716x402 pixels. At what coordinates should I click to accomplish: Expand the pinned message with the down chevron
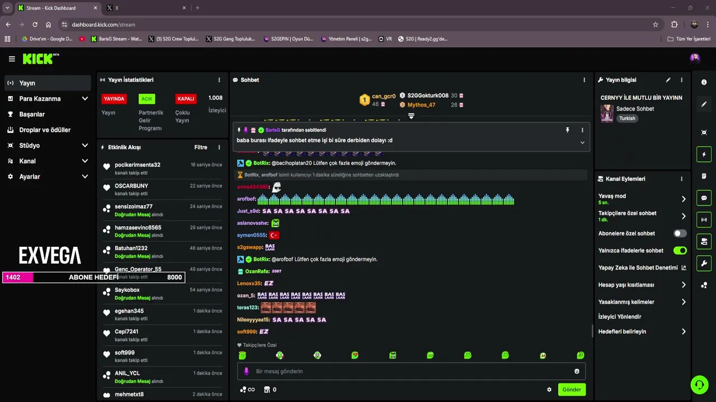pyautogui.click(x=582, y=142)
